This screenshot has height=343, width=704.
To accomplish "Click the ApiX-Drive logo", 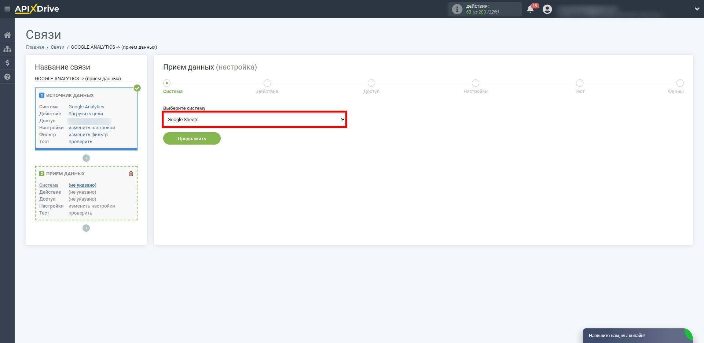I will tap(37, 9).
